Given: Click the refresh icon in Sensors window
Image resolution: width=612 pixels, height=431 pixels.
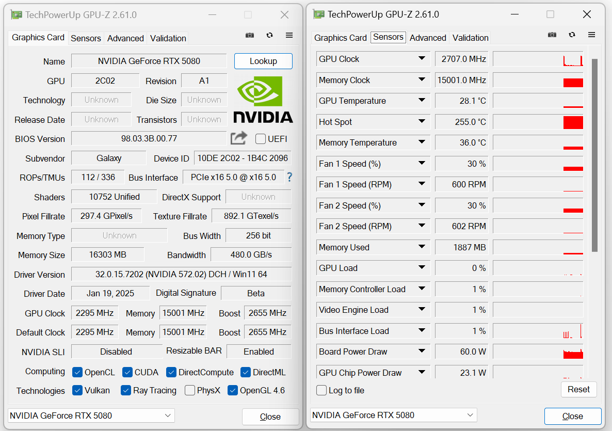Looking at the screenshot, I should pos(572,35).
